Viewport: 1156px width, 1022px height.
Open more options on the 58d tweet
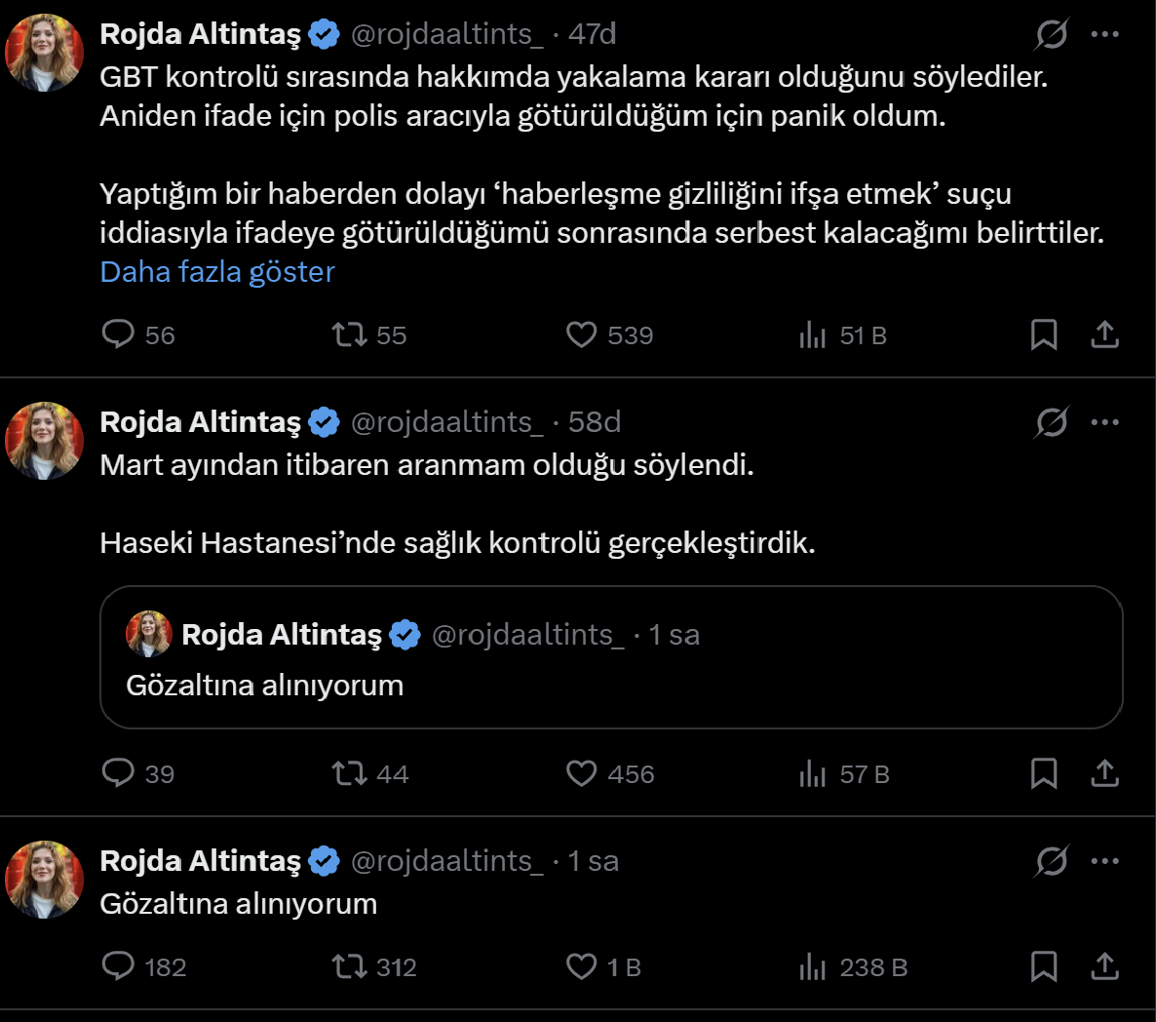(x=1104, y=422)
